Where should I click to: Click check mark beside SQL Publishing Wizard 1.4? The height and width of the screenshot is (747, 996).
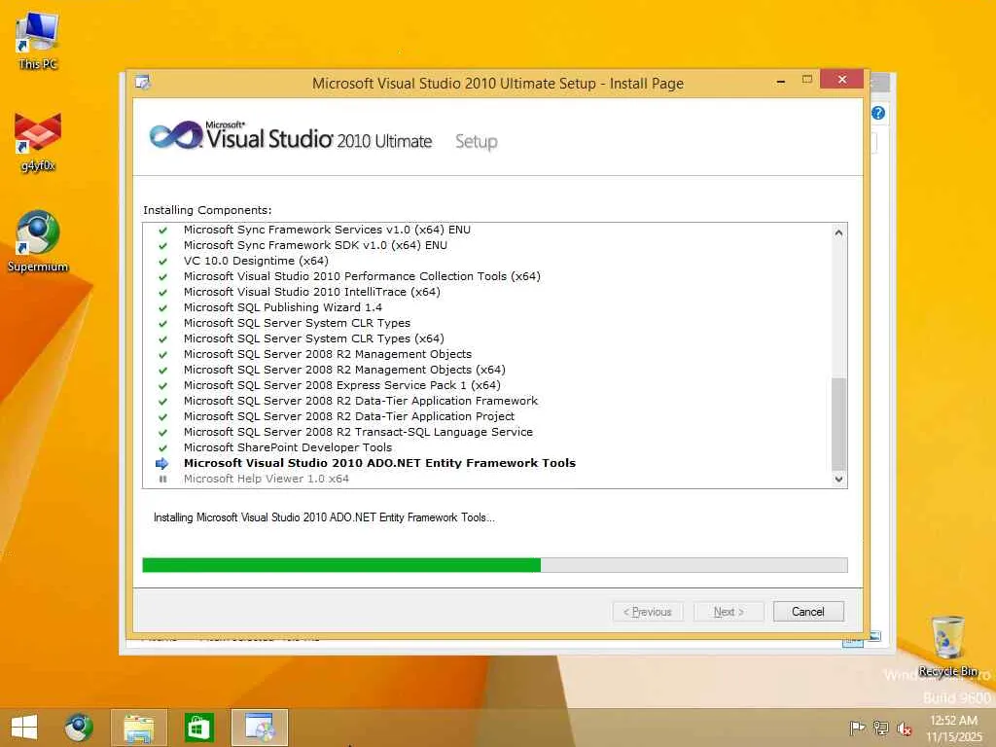point(162,308)
